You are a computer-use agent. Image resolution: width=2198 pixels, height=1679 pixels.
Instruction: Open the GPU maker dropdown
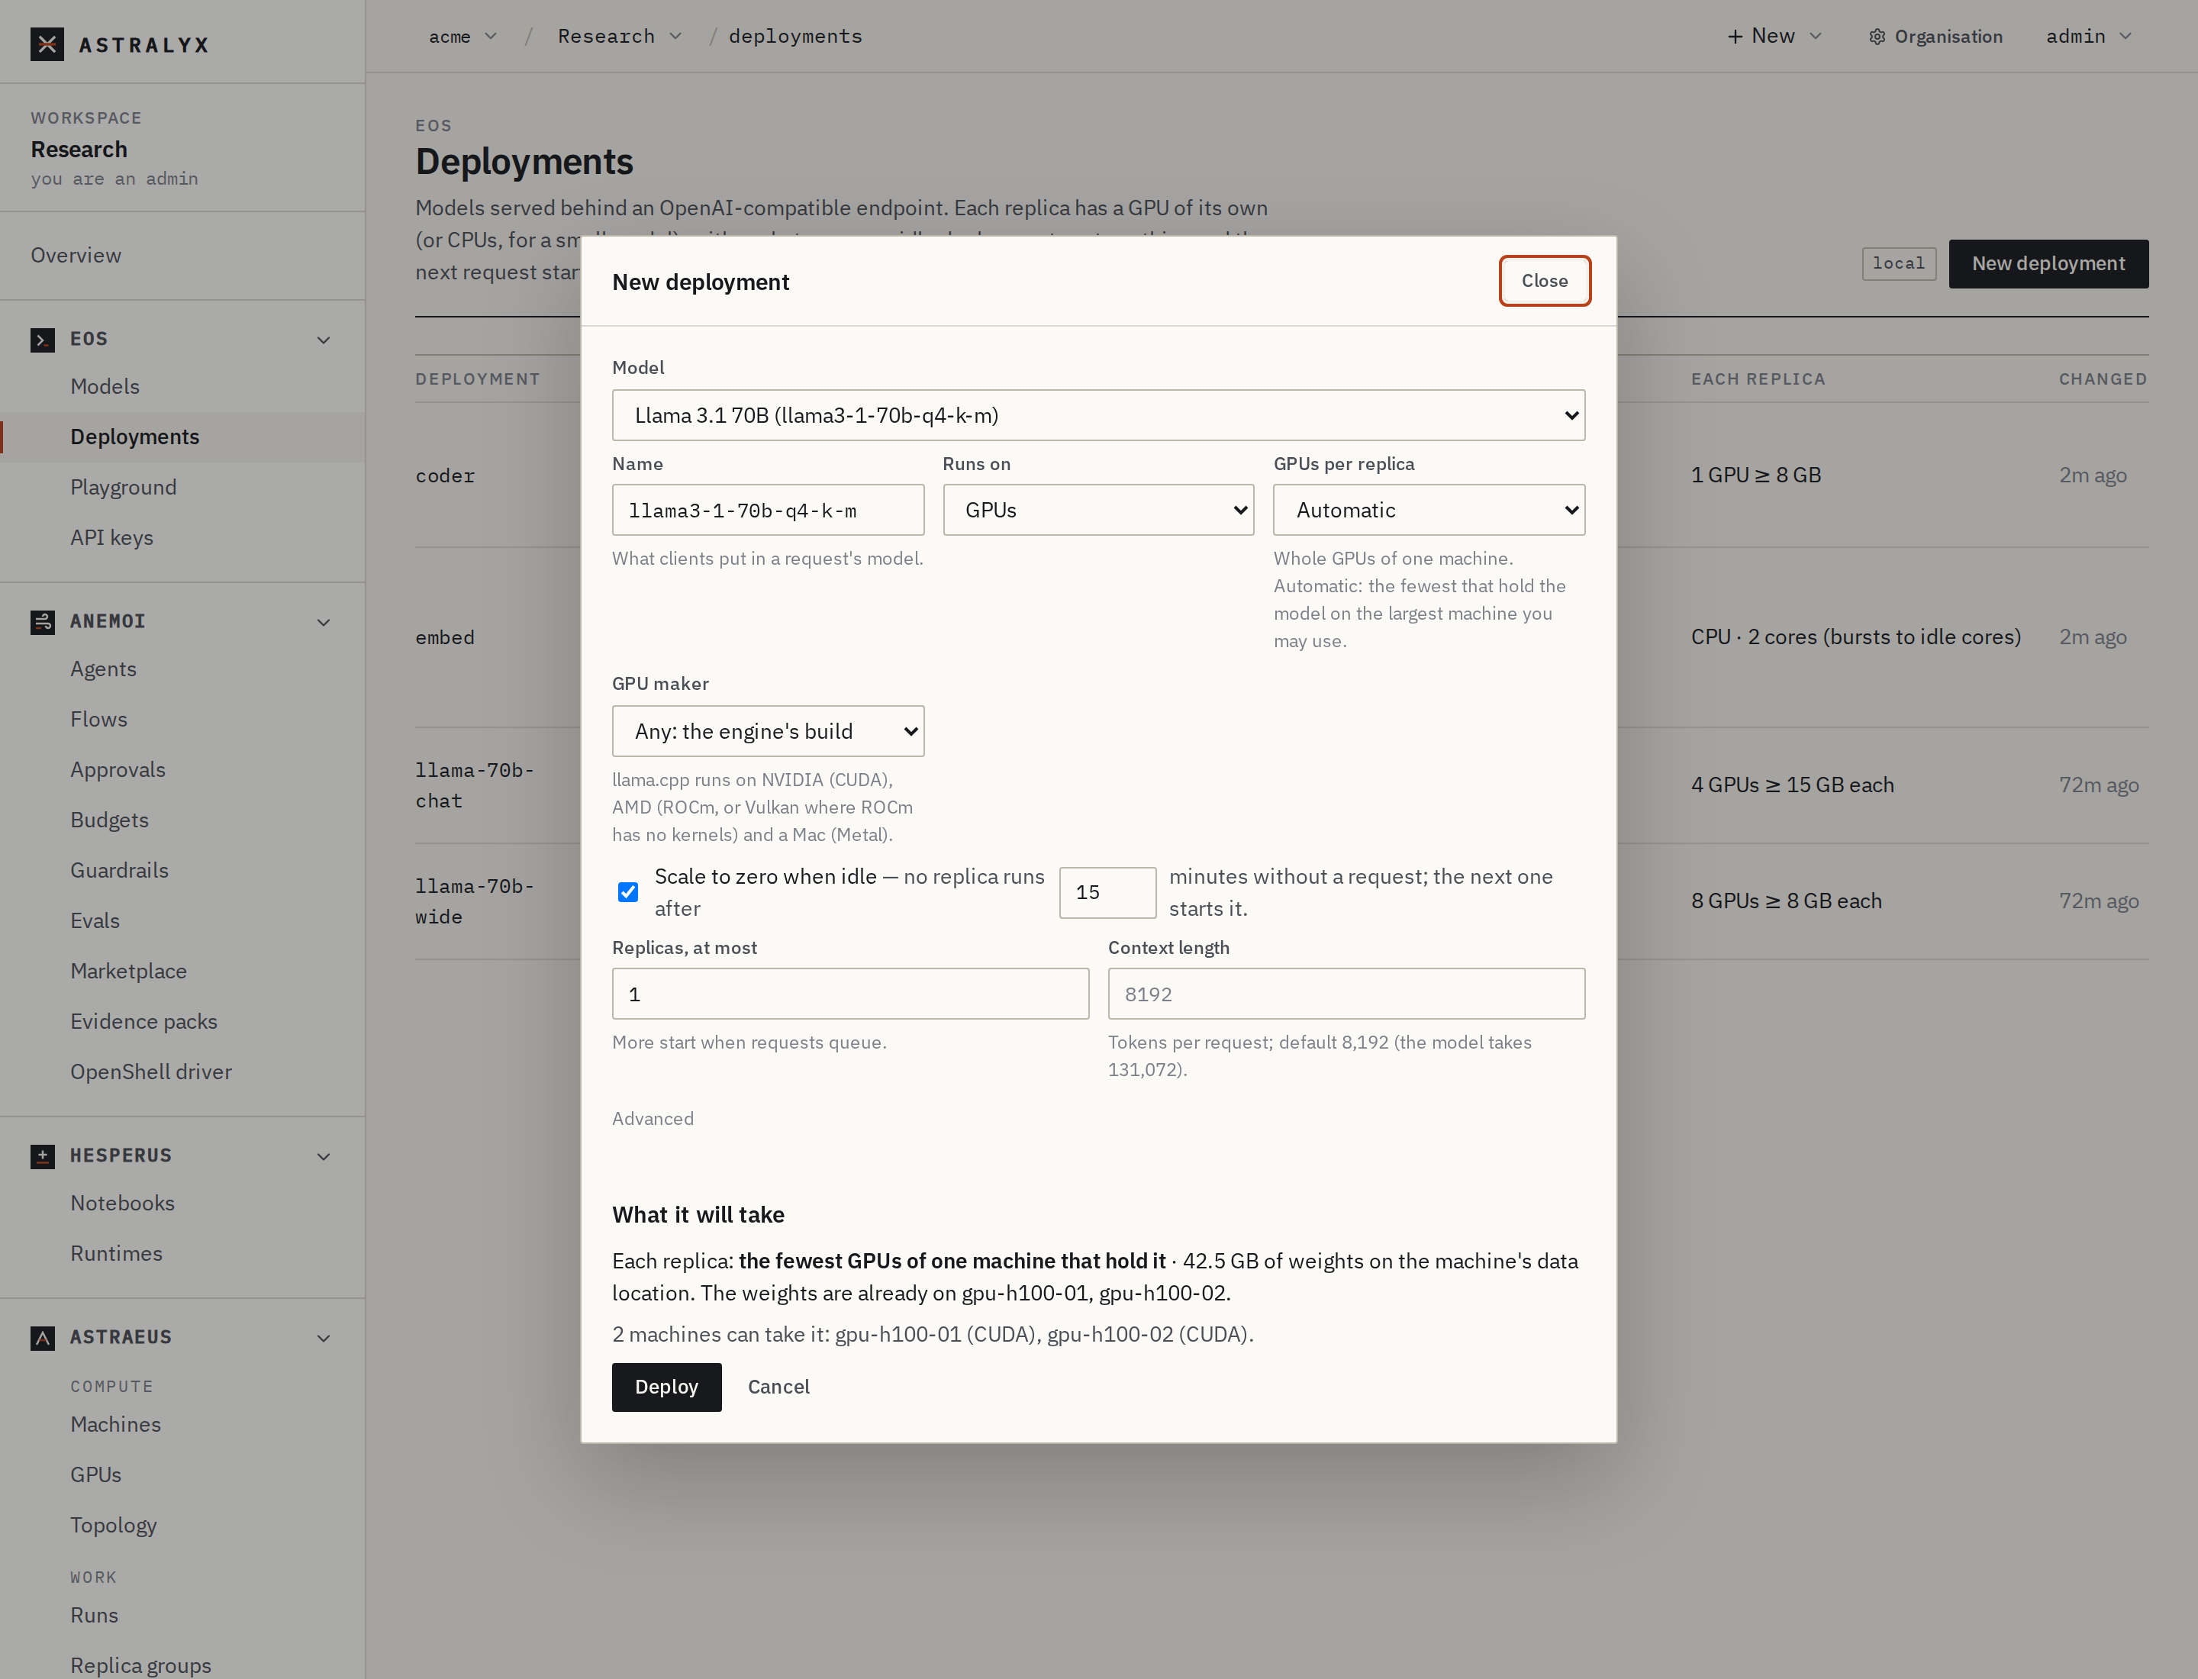tap(768, 732)
